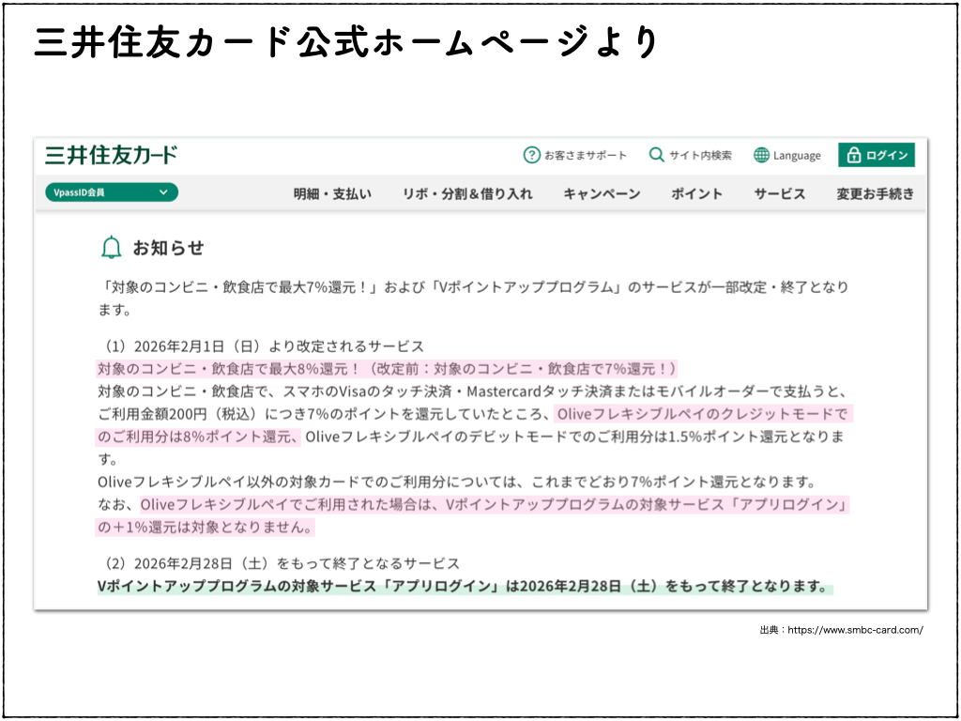Click the line （2）2026年2月28日（土）をもって終了となるサービス
Image resolution: width=961 pixels, height=721 pixels.
click(282, 563)
